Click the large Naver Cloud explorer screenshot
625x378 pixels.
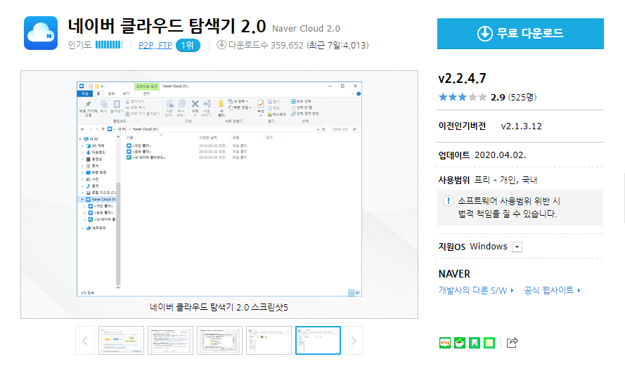219,189
